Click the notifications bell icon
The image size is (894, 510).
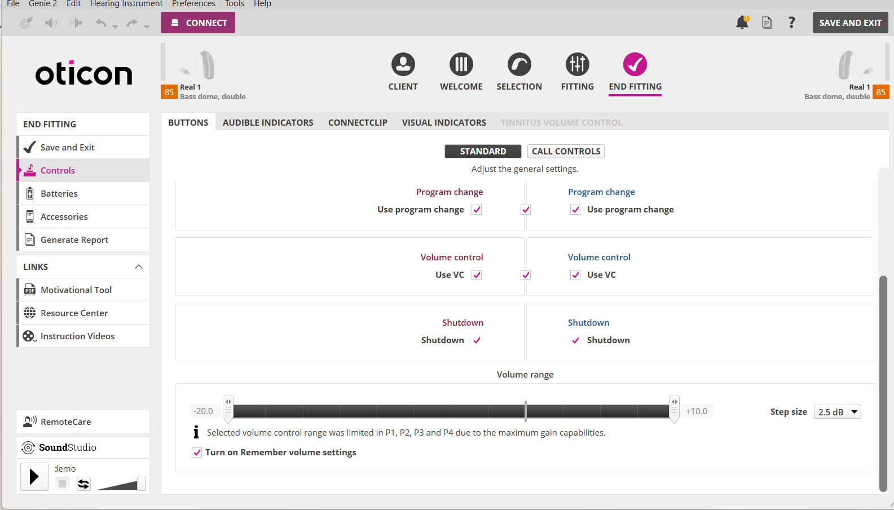click(742, 23)
